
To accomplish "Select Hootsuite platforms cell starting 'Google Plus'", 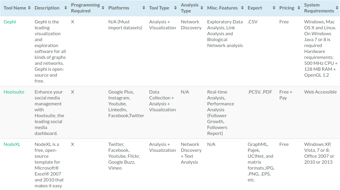I will [x=126, y=104].
